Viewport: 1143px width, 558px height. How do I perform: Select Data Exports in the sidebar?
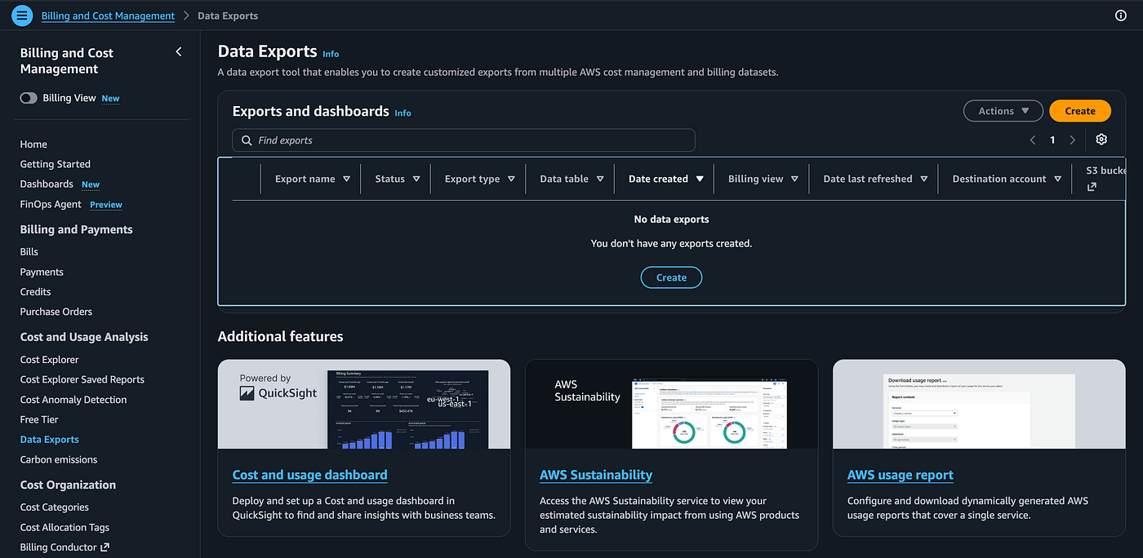pyautogui.click(x=50, y=440)
